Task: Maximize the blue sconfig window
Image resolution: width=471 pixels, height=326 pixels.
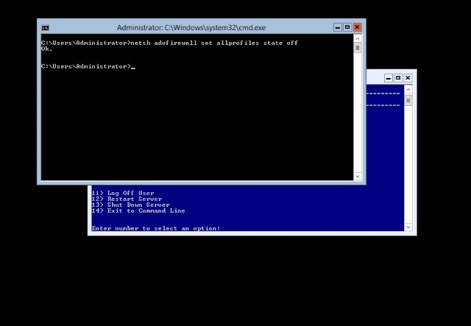Action: [398, 78]
